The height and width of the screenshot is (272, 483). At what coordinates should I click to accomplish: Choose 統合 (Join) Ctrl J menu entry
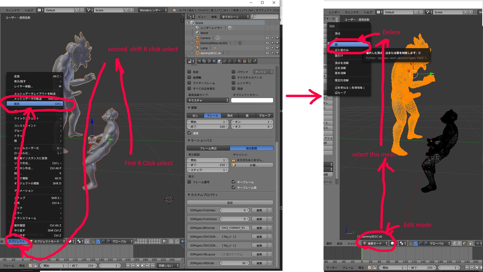click(x=35, y=104)
